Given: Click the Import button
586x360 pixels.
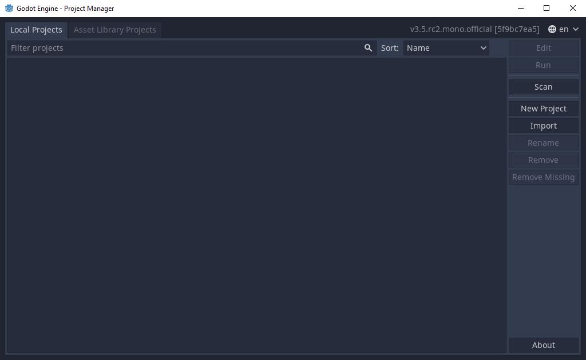Looking at the screenshot, I should (x=543, y=125).
